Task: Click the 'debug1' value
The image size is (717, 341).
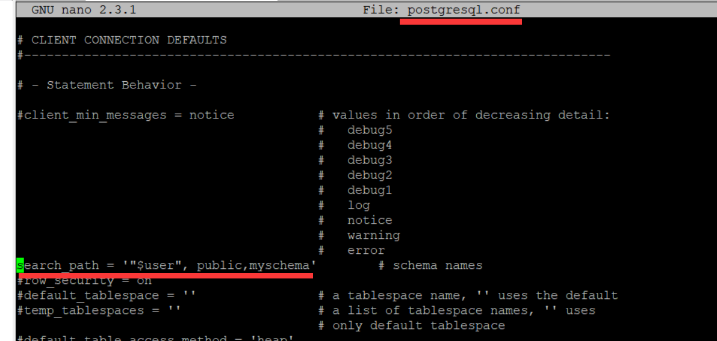Action: pos(370,190)
